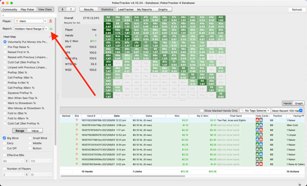Click the KK cell in heat map
Image resolution: width=307 pixels, height=186 pixels.
click(x=118, y=25)
